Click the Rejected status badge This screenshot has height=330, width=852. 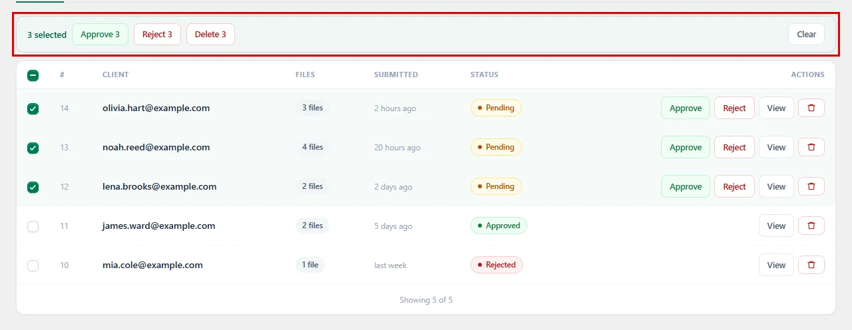pyautogui.click(x=497, y=265)
